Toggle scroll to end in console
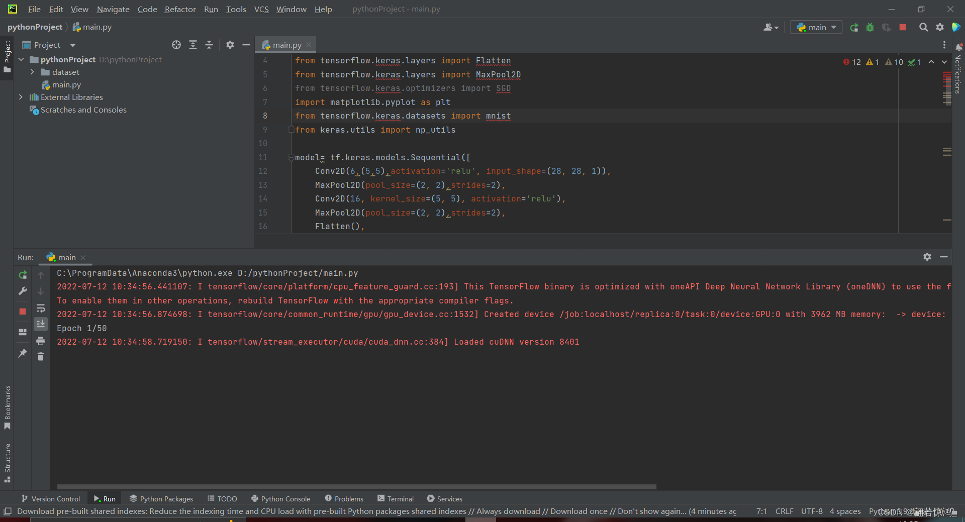This screenshot has height=522, width=965. 41,324
